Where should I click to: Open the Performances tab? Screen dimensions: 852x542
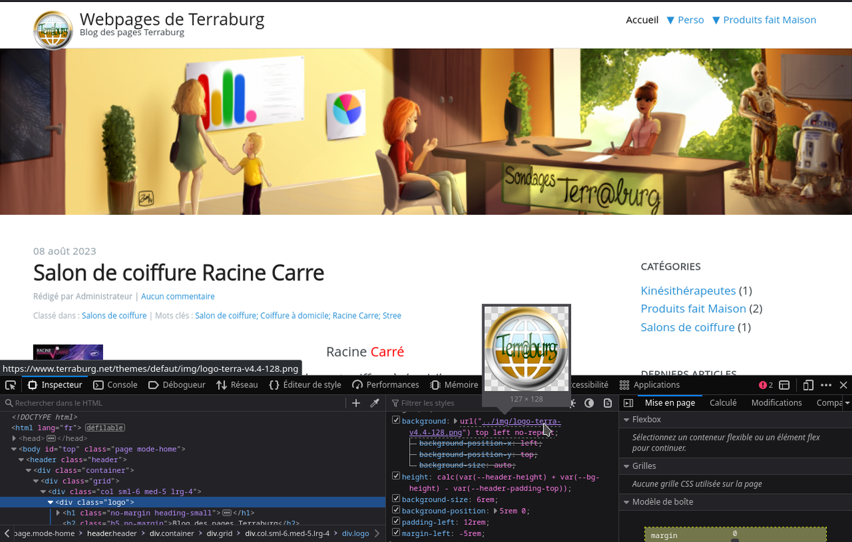[385, 385]
